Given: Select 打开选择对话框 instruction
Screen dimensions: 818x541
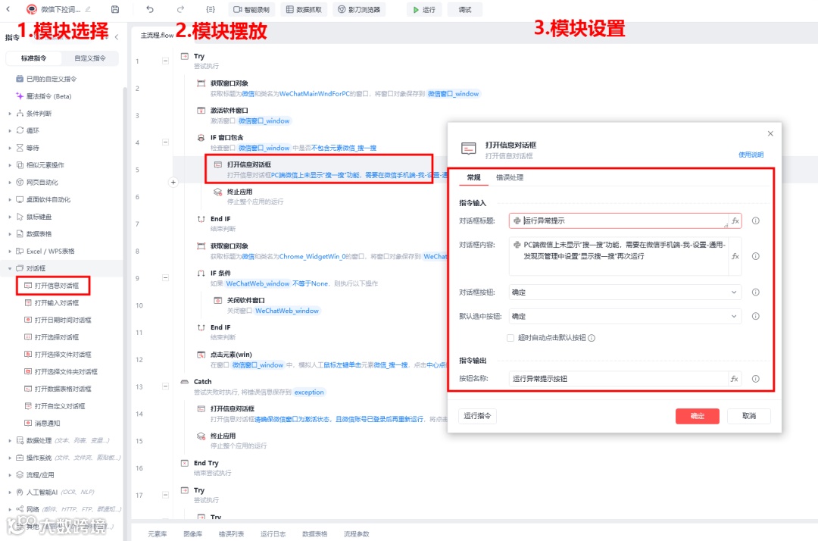Looking at the screenshot, I should (x=52, y=337).
